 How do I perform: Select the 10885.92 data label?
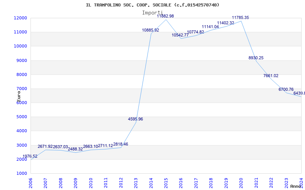click(x=151, y=30)
